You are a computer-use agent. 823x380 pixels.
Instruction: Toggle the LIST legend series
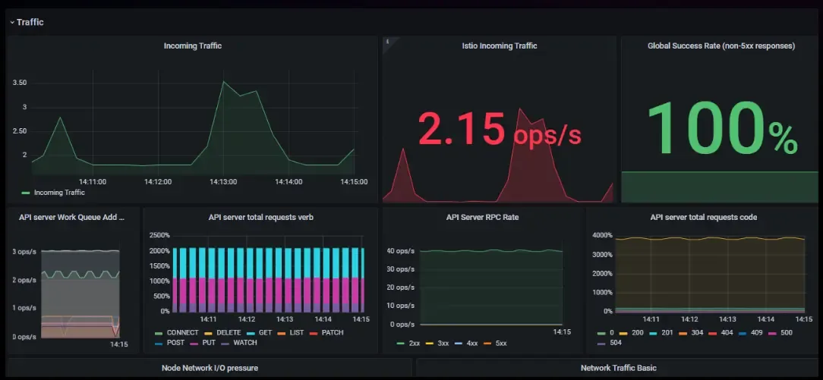pos(291,333)
